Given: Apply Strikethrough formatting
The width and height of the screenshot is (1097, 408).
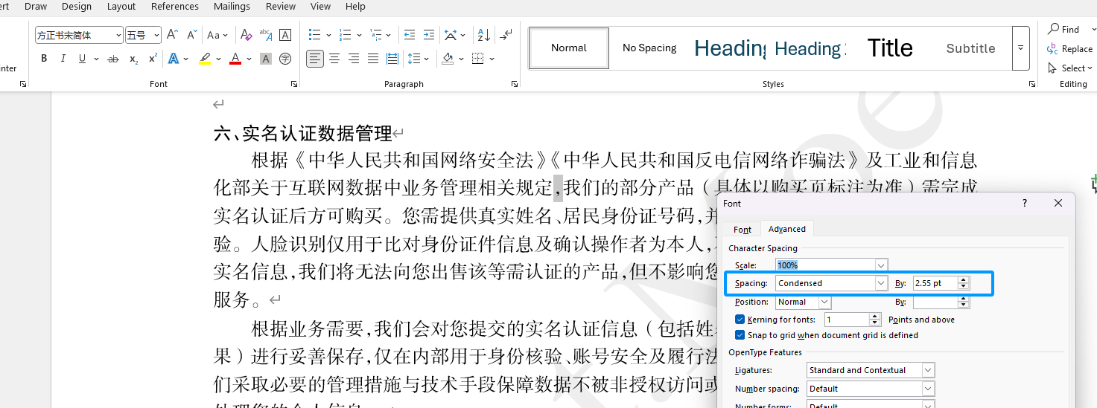Looking at the screenshot, I should (113, 59).
